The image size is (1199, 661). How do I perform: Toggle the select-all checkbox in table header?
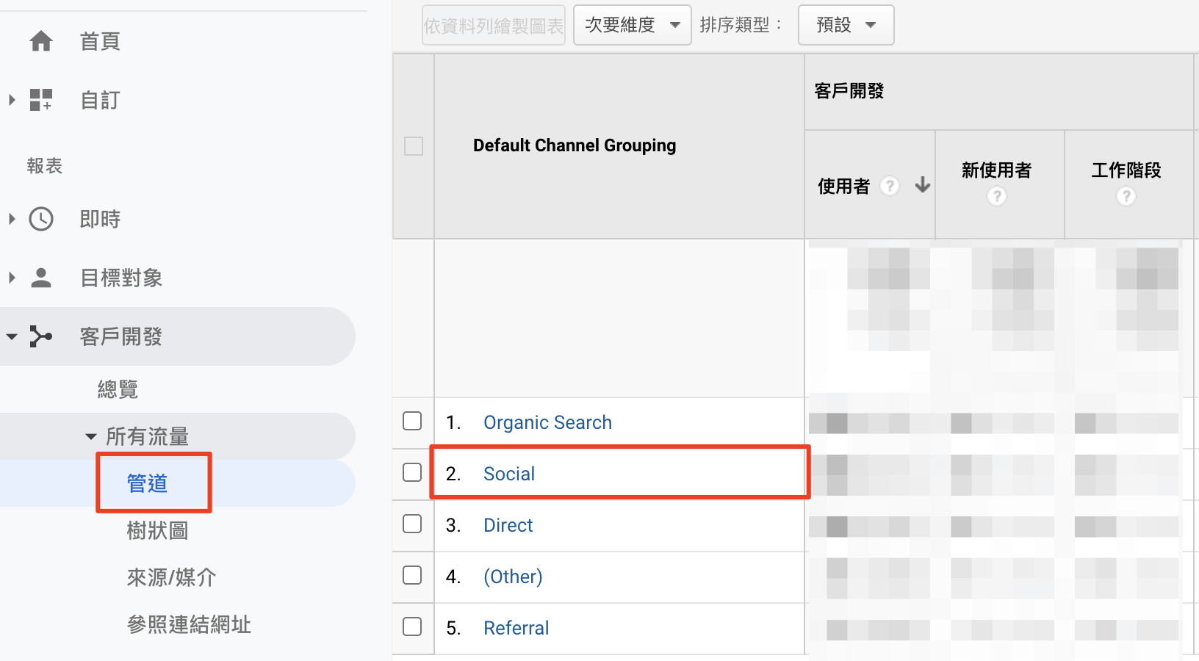(x=414, y=146)
